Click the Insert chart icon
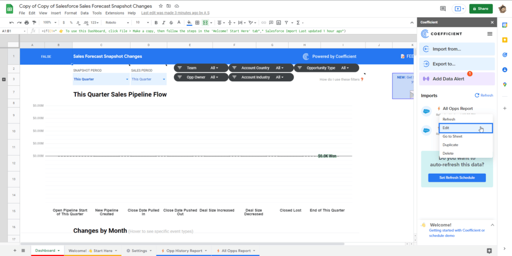 tap(278, 22)
